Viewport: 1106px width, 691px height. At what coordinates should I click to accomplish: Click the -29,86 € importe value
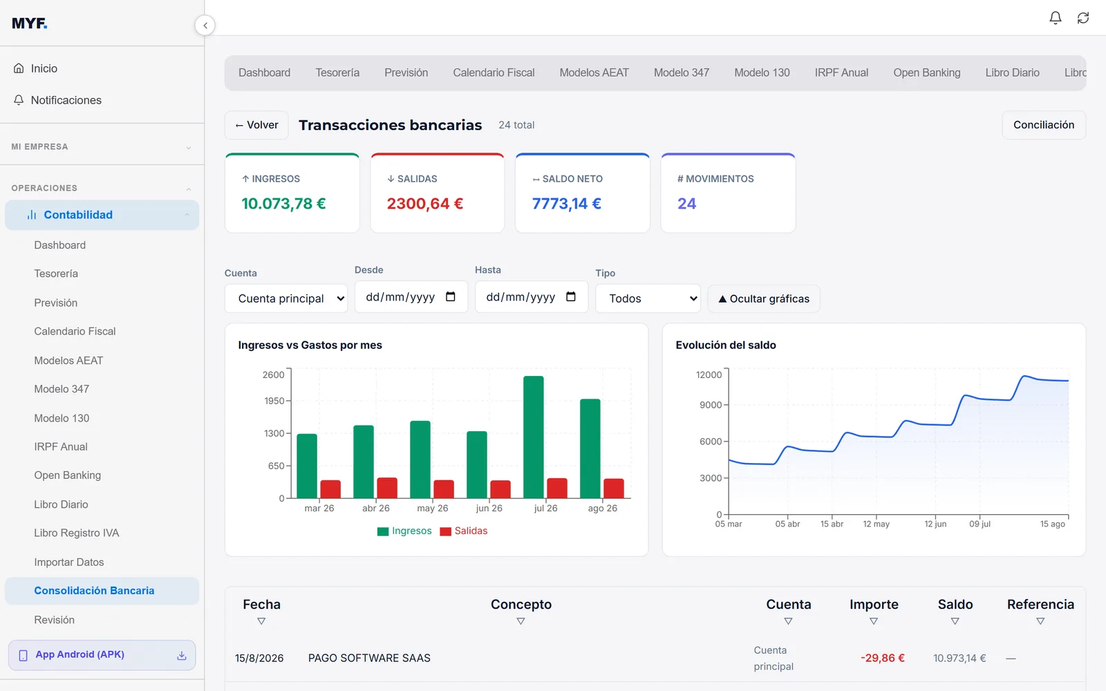coord(882,659)
